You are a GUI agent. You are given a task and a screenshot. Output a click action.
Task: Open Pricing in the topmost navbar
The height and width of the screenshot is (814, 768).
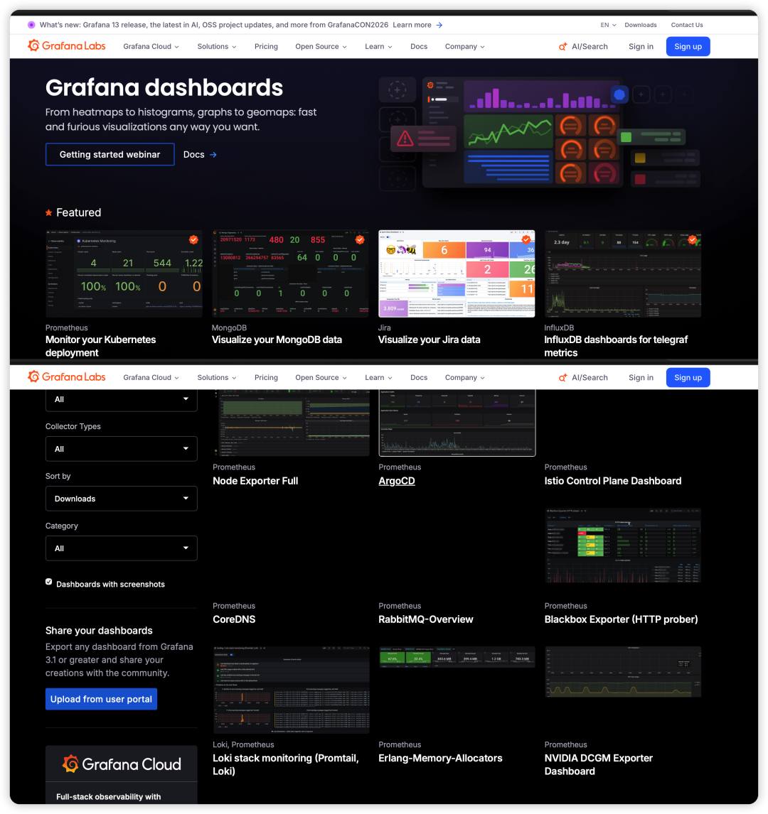coord(266,46)
